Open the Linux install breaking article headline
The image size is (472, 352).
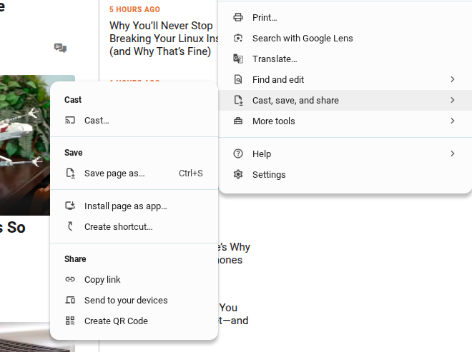click(164, 39)
